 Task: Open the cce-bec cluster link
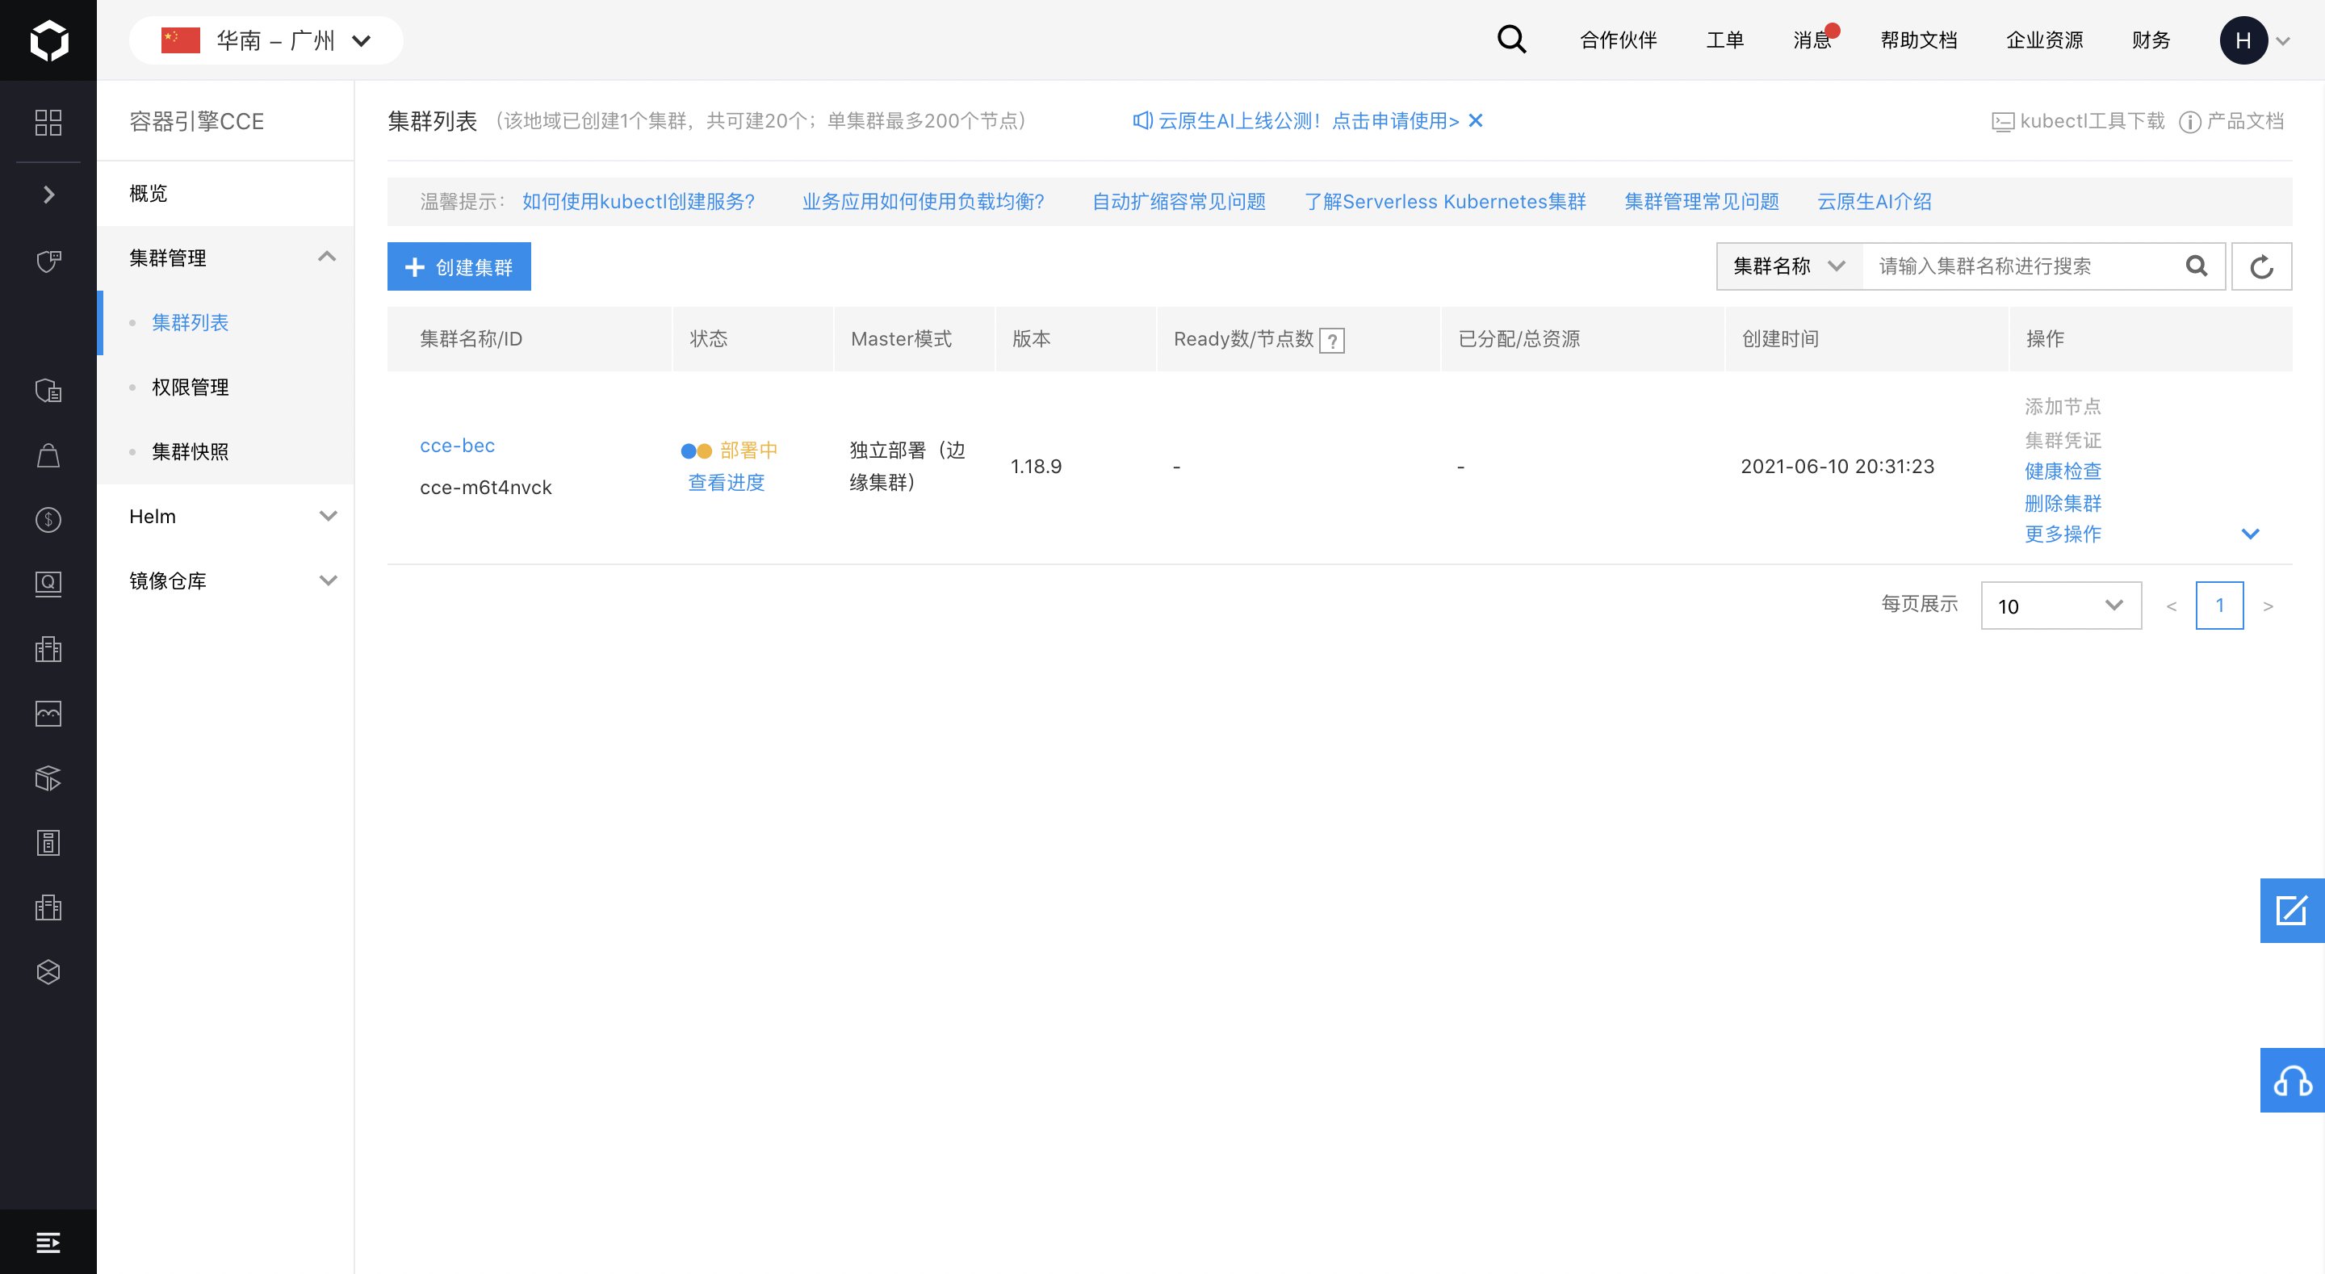(457, 445)
